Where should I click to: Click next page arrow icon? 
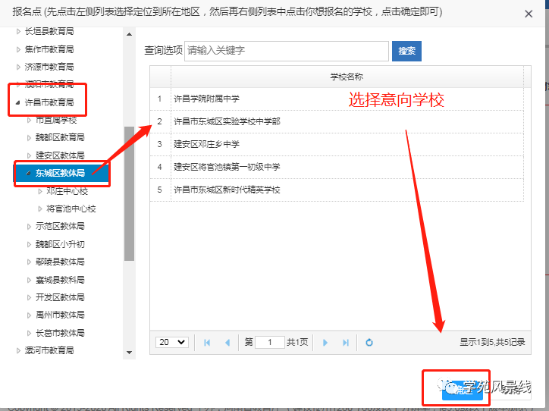tap(325, 343)
